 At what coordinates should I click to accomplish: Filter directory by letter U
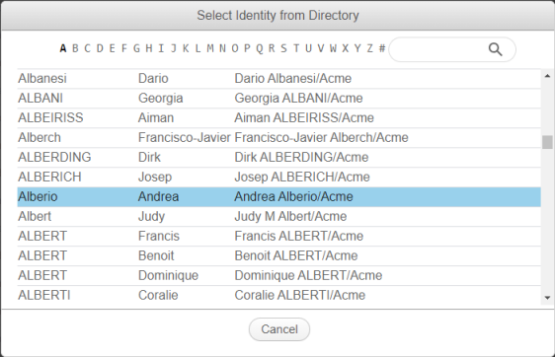[308, 48]
